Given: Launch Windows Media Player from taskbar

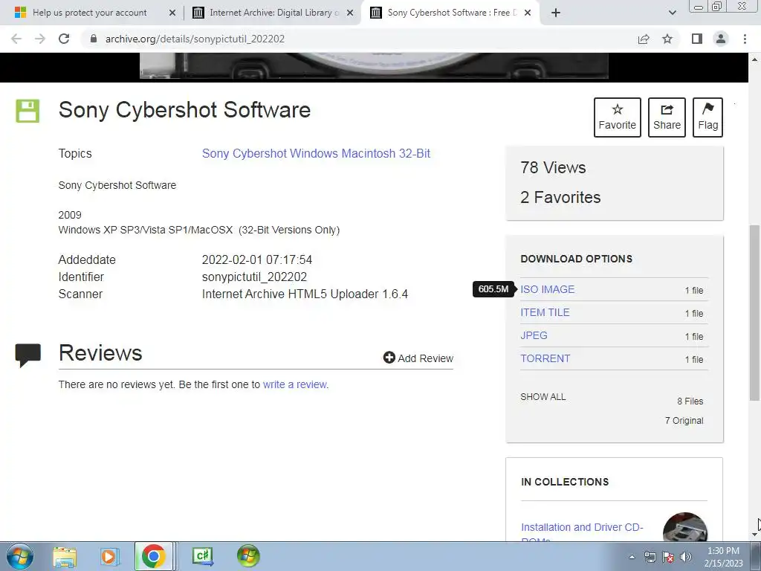Looking at the screenshot, I should point(109,556).
